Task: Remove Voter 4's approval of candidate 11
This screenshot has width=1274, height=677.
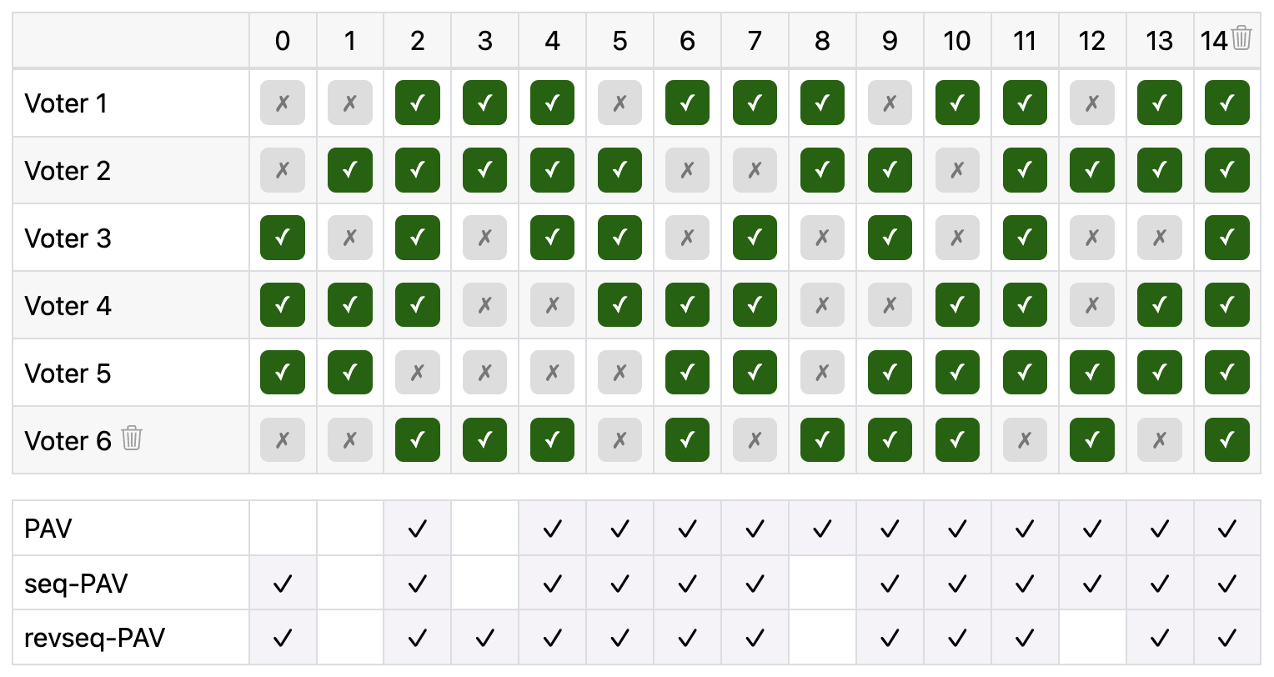Action: 1025,304
